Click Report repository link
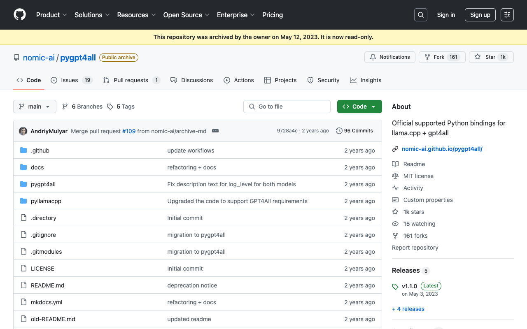The image size is (527, 329). point(415,248)
